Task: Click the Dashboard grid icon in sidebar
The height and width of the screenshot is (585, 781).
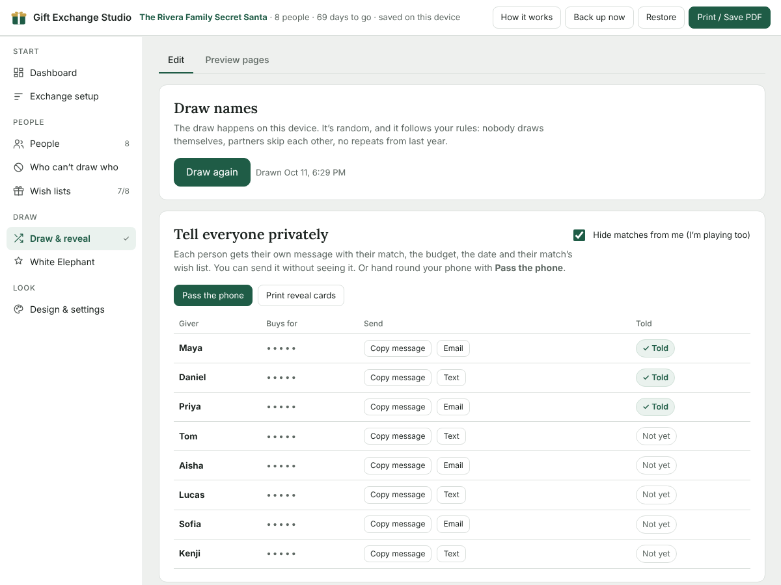Action: click(18, 73)
